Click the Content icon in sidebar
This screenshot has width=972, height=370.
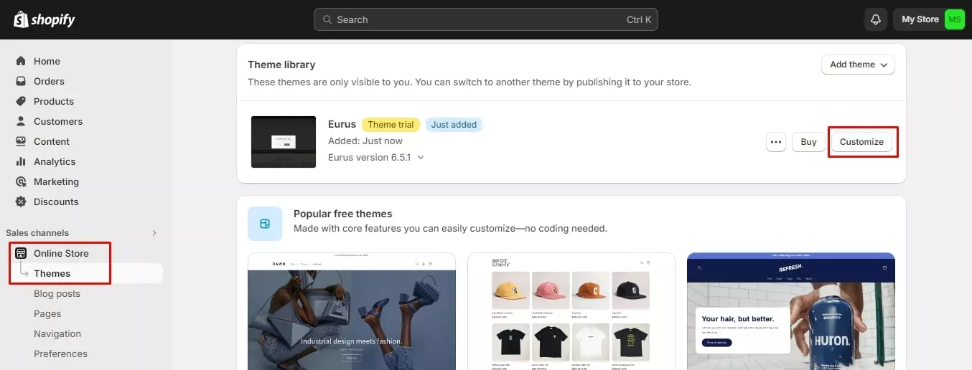(21, 141)
